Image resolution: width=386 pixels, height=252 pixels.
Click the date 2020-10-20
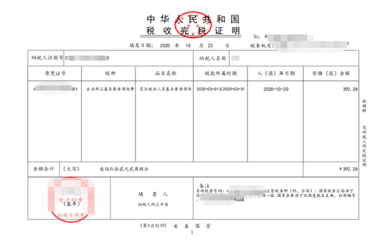(276, 89)
